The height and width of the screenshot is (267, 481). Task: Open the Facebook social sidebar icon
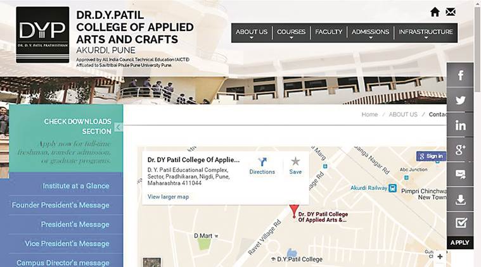tap(460, 75)
